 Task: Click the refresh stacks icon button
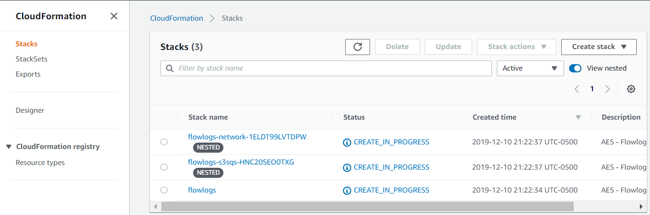coord(358,47)
